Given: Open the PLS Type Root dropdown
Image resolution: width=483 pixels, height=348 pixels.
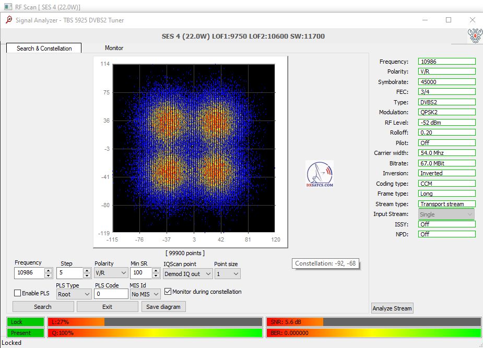Looking at the screenshot, I should tap(73, 294).
